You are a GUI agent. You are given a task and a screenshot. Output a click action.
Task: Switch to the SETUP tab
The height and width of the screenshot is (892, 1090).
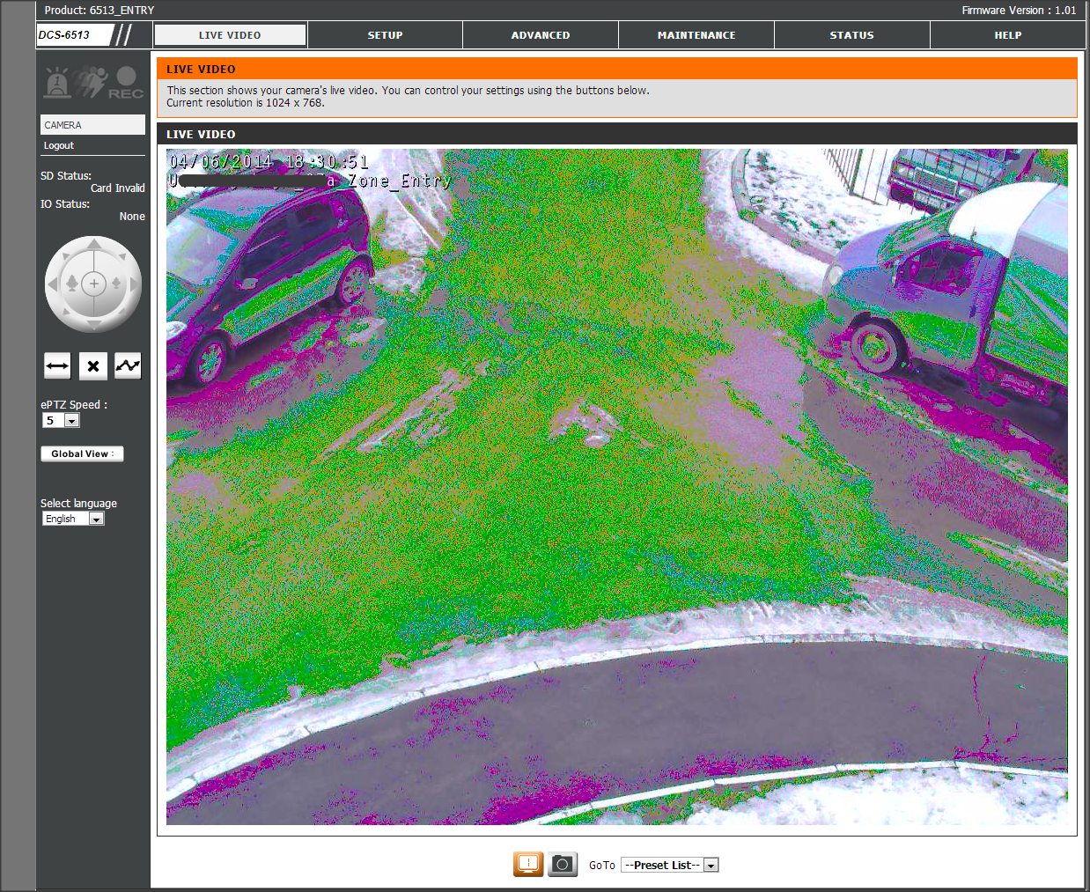[x=385, y=35]
